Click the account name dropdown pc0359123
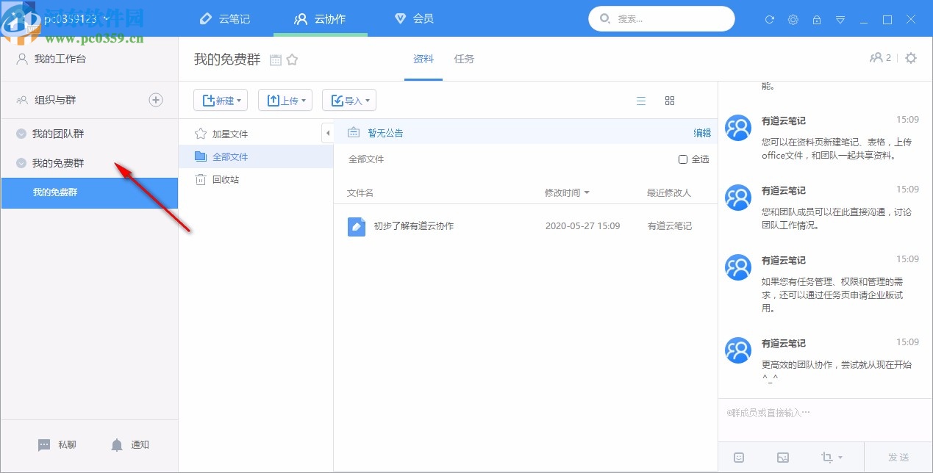Image resolution: width=933 pixels, height=473 pixels. pyautogui.click(x=77, y=18)
